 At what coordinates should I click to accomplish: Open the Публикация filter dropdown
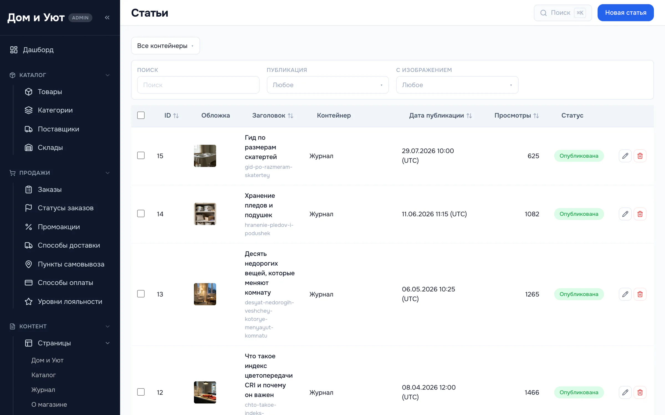[328, 85]
